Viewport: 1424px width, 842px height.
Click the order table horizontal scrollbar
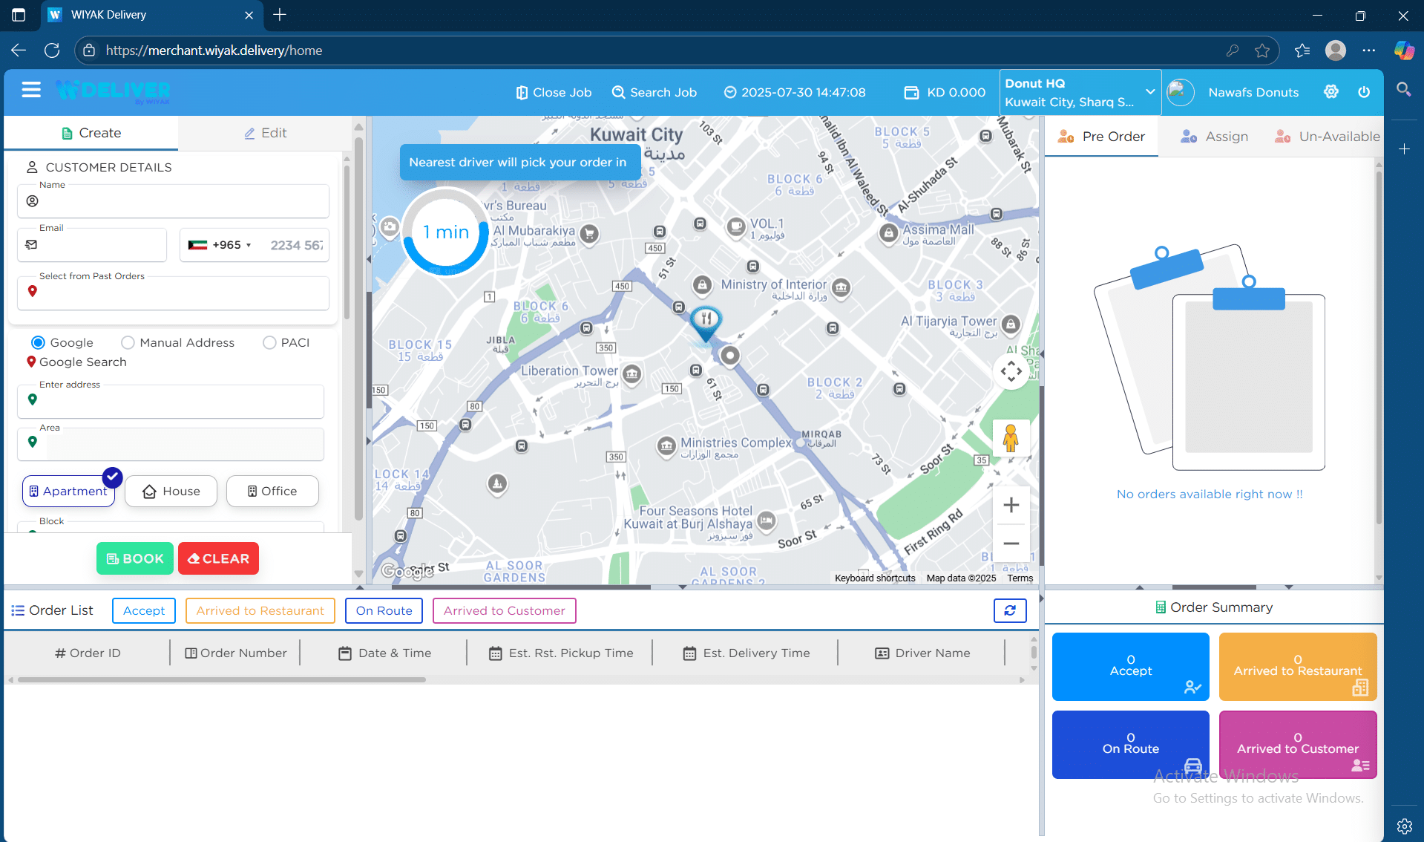222,679
